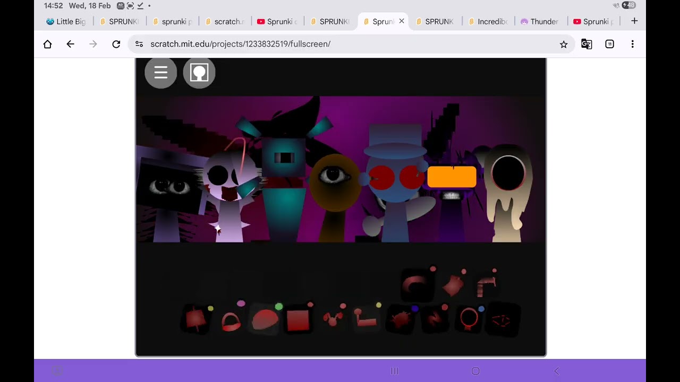Pick the plain red square sound icon
The height and width of the screenshot is (382, 680).
pyautogui.click(x=298, y=319)
